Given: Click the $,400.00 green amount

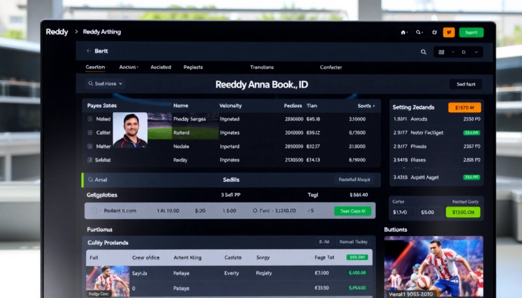Looking at the screenshot, I should click(357, 273).
